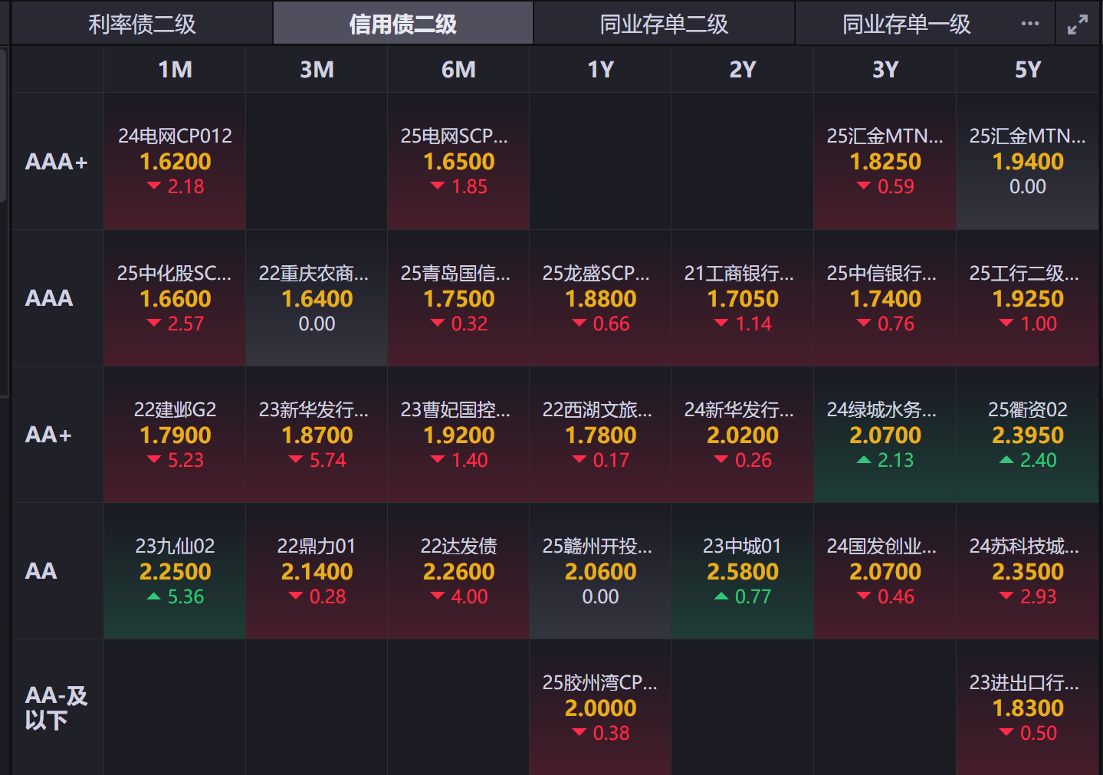Open bond cell 25衢资02
This screenshot has height=775, width=1103.
pyautogui.click(x=1027, y=435)
